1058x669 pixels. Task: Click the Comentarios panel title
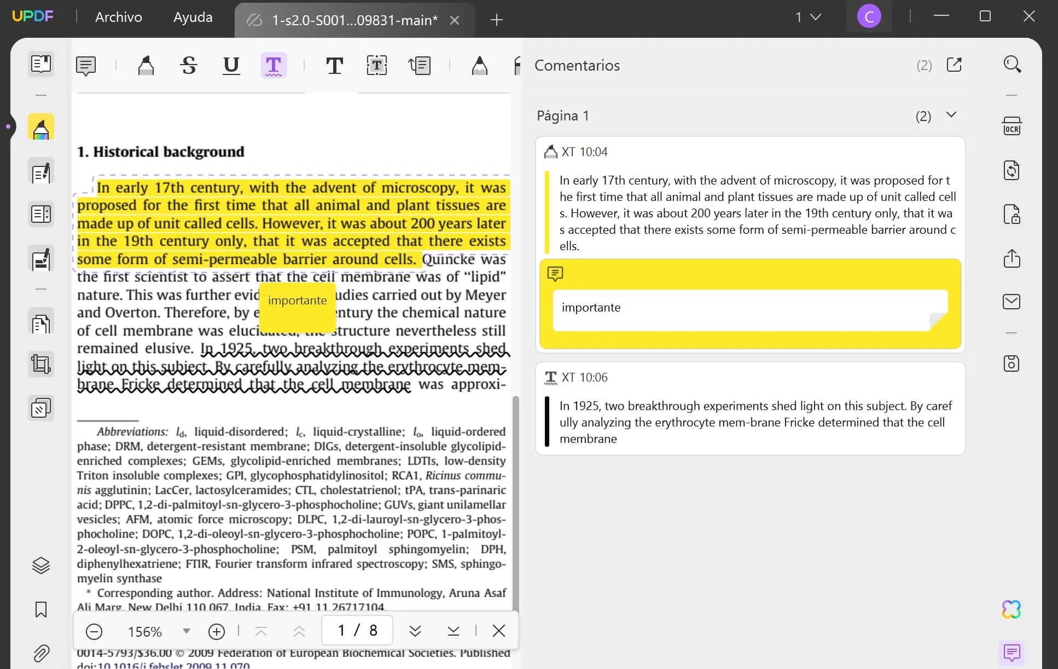coord(577,65)
